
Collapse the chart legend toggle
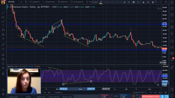pyautogui.click(x=8, y=7)
